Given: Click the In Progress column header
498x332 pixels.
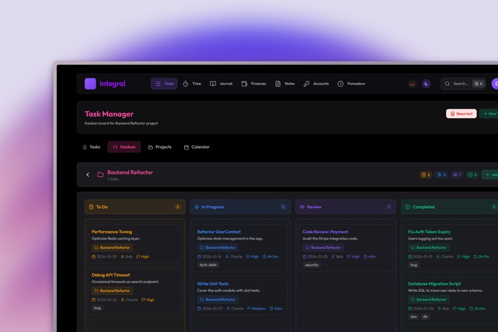Looking at the screenshot, I should point(240,207).
